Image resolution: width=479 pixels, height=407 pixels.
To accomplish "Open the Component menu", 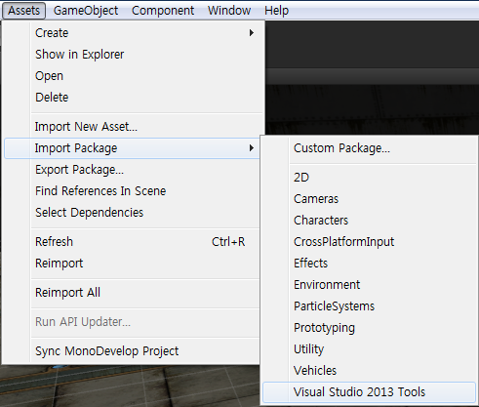I will pos(163,11).
